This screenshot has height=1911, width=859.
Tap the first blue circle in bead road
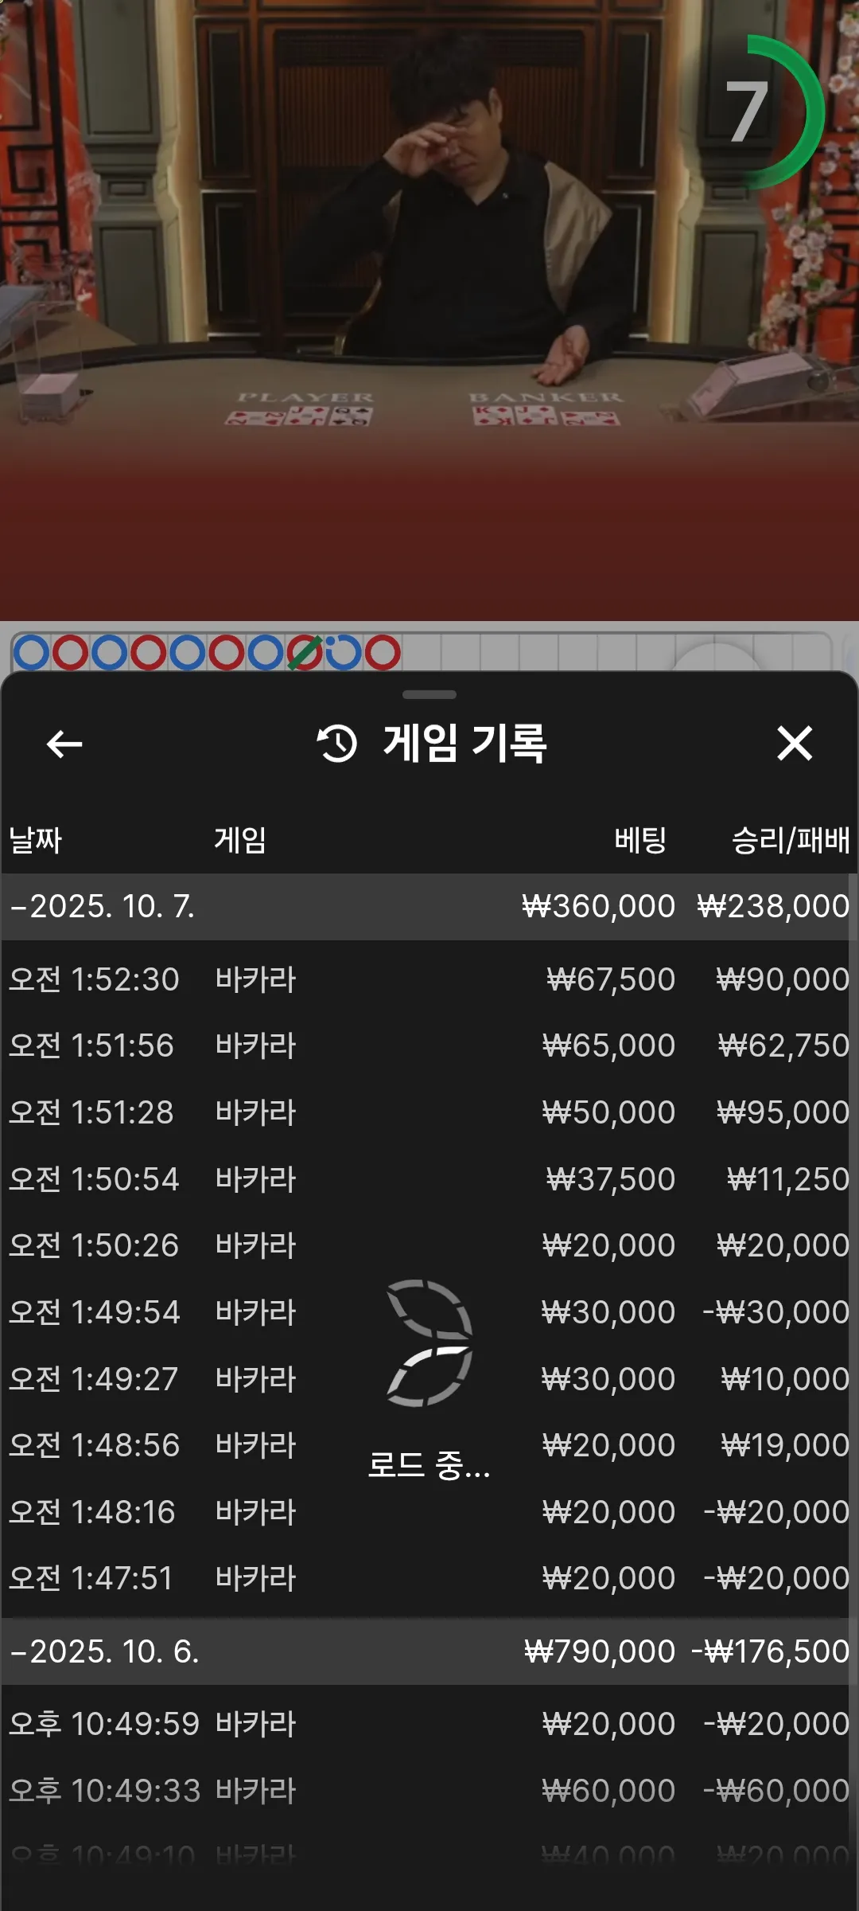[32, 653]
